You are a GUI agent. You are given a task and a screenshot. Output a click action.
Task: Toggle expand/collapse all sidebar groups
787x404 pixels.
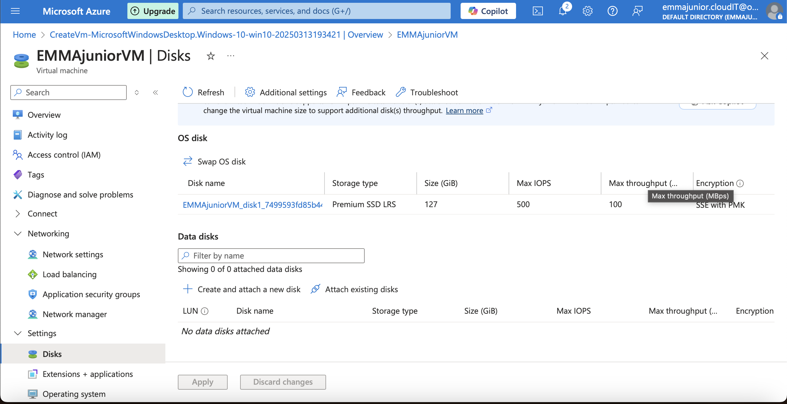pos(136,93)
